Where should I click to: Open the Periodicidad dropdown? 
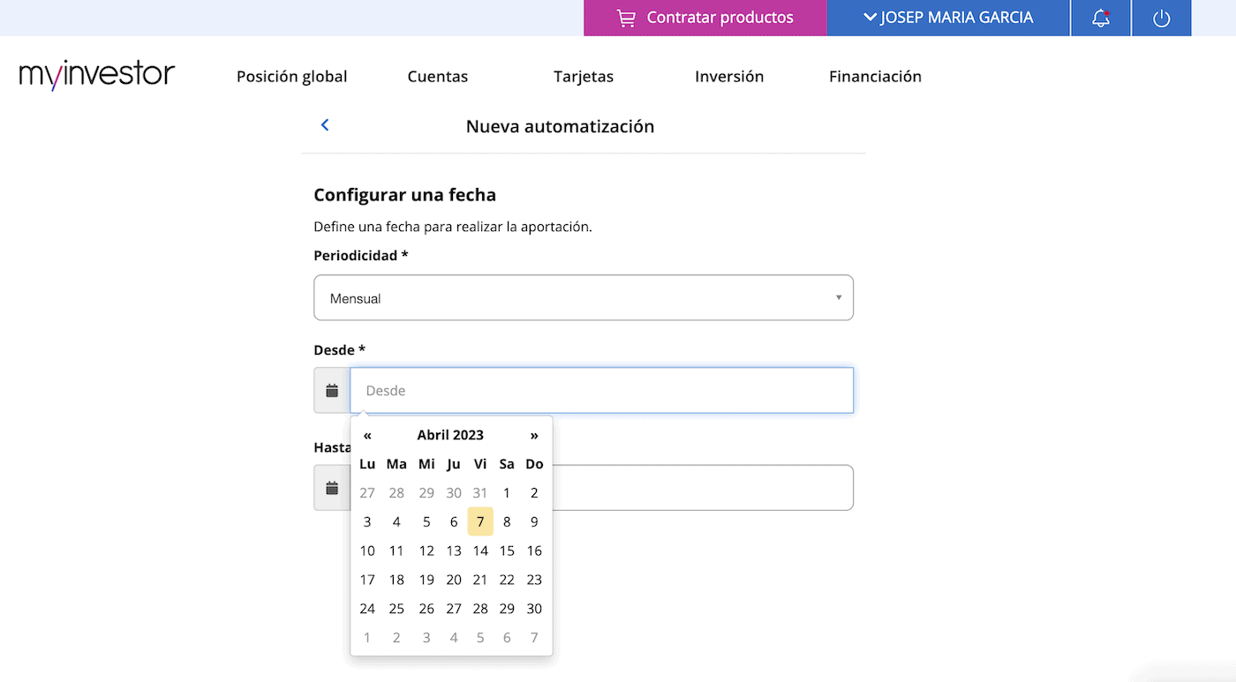point(583,298)
